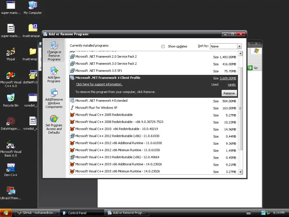This screenshot has height=217, width=289.
Task: Click Visual C++ 2010 x86 Redistributable icon
Action: pos(72,129)
